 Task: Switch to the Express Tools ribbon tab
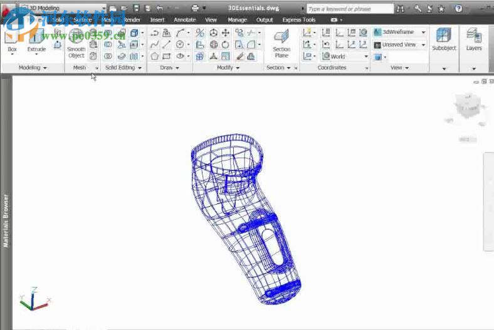pos(298,20)
